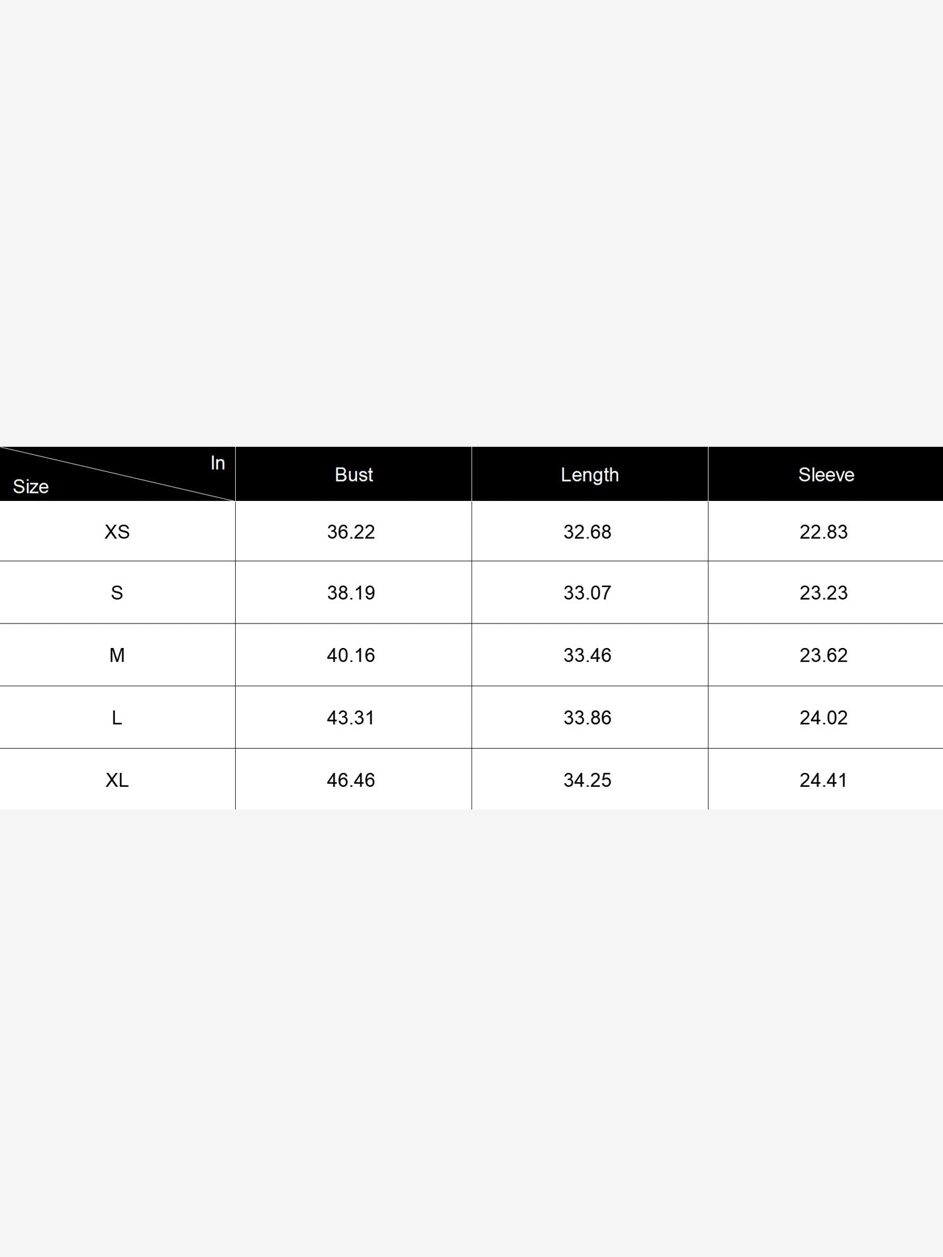This screenshot has height=1257, width=943.
Task: Click XS bust value 36.22
Action: click(x=351, y=532)
